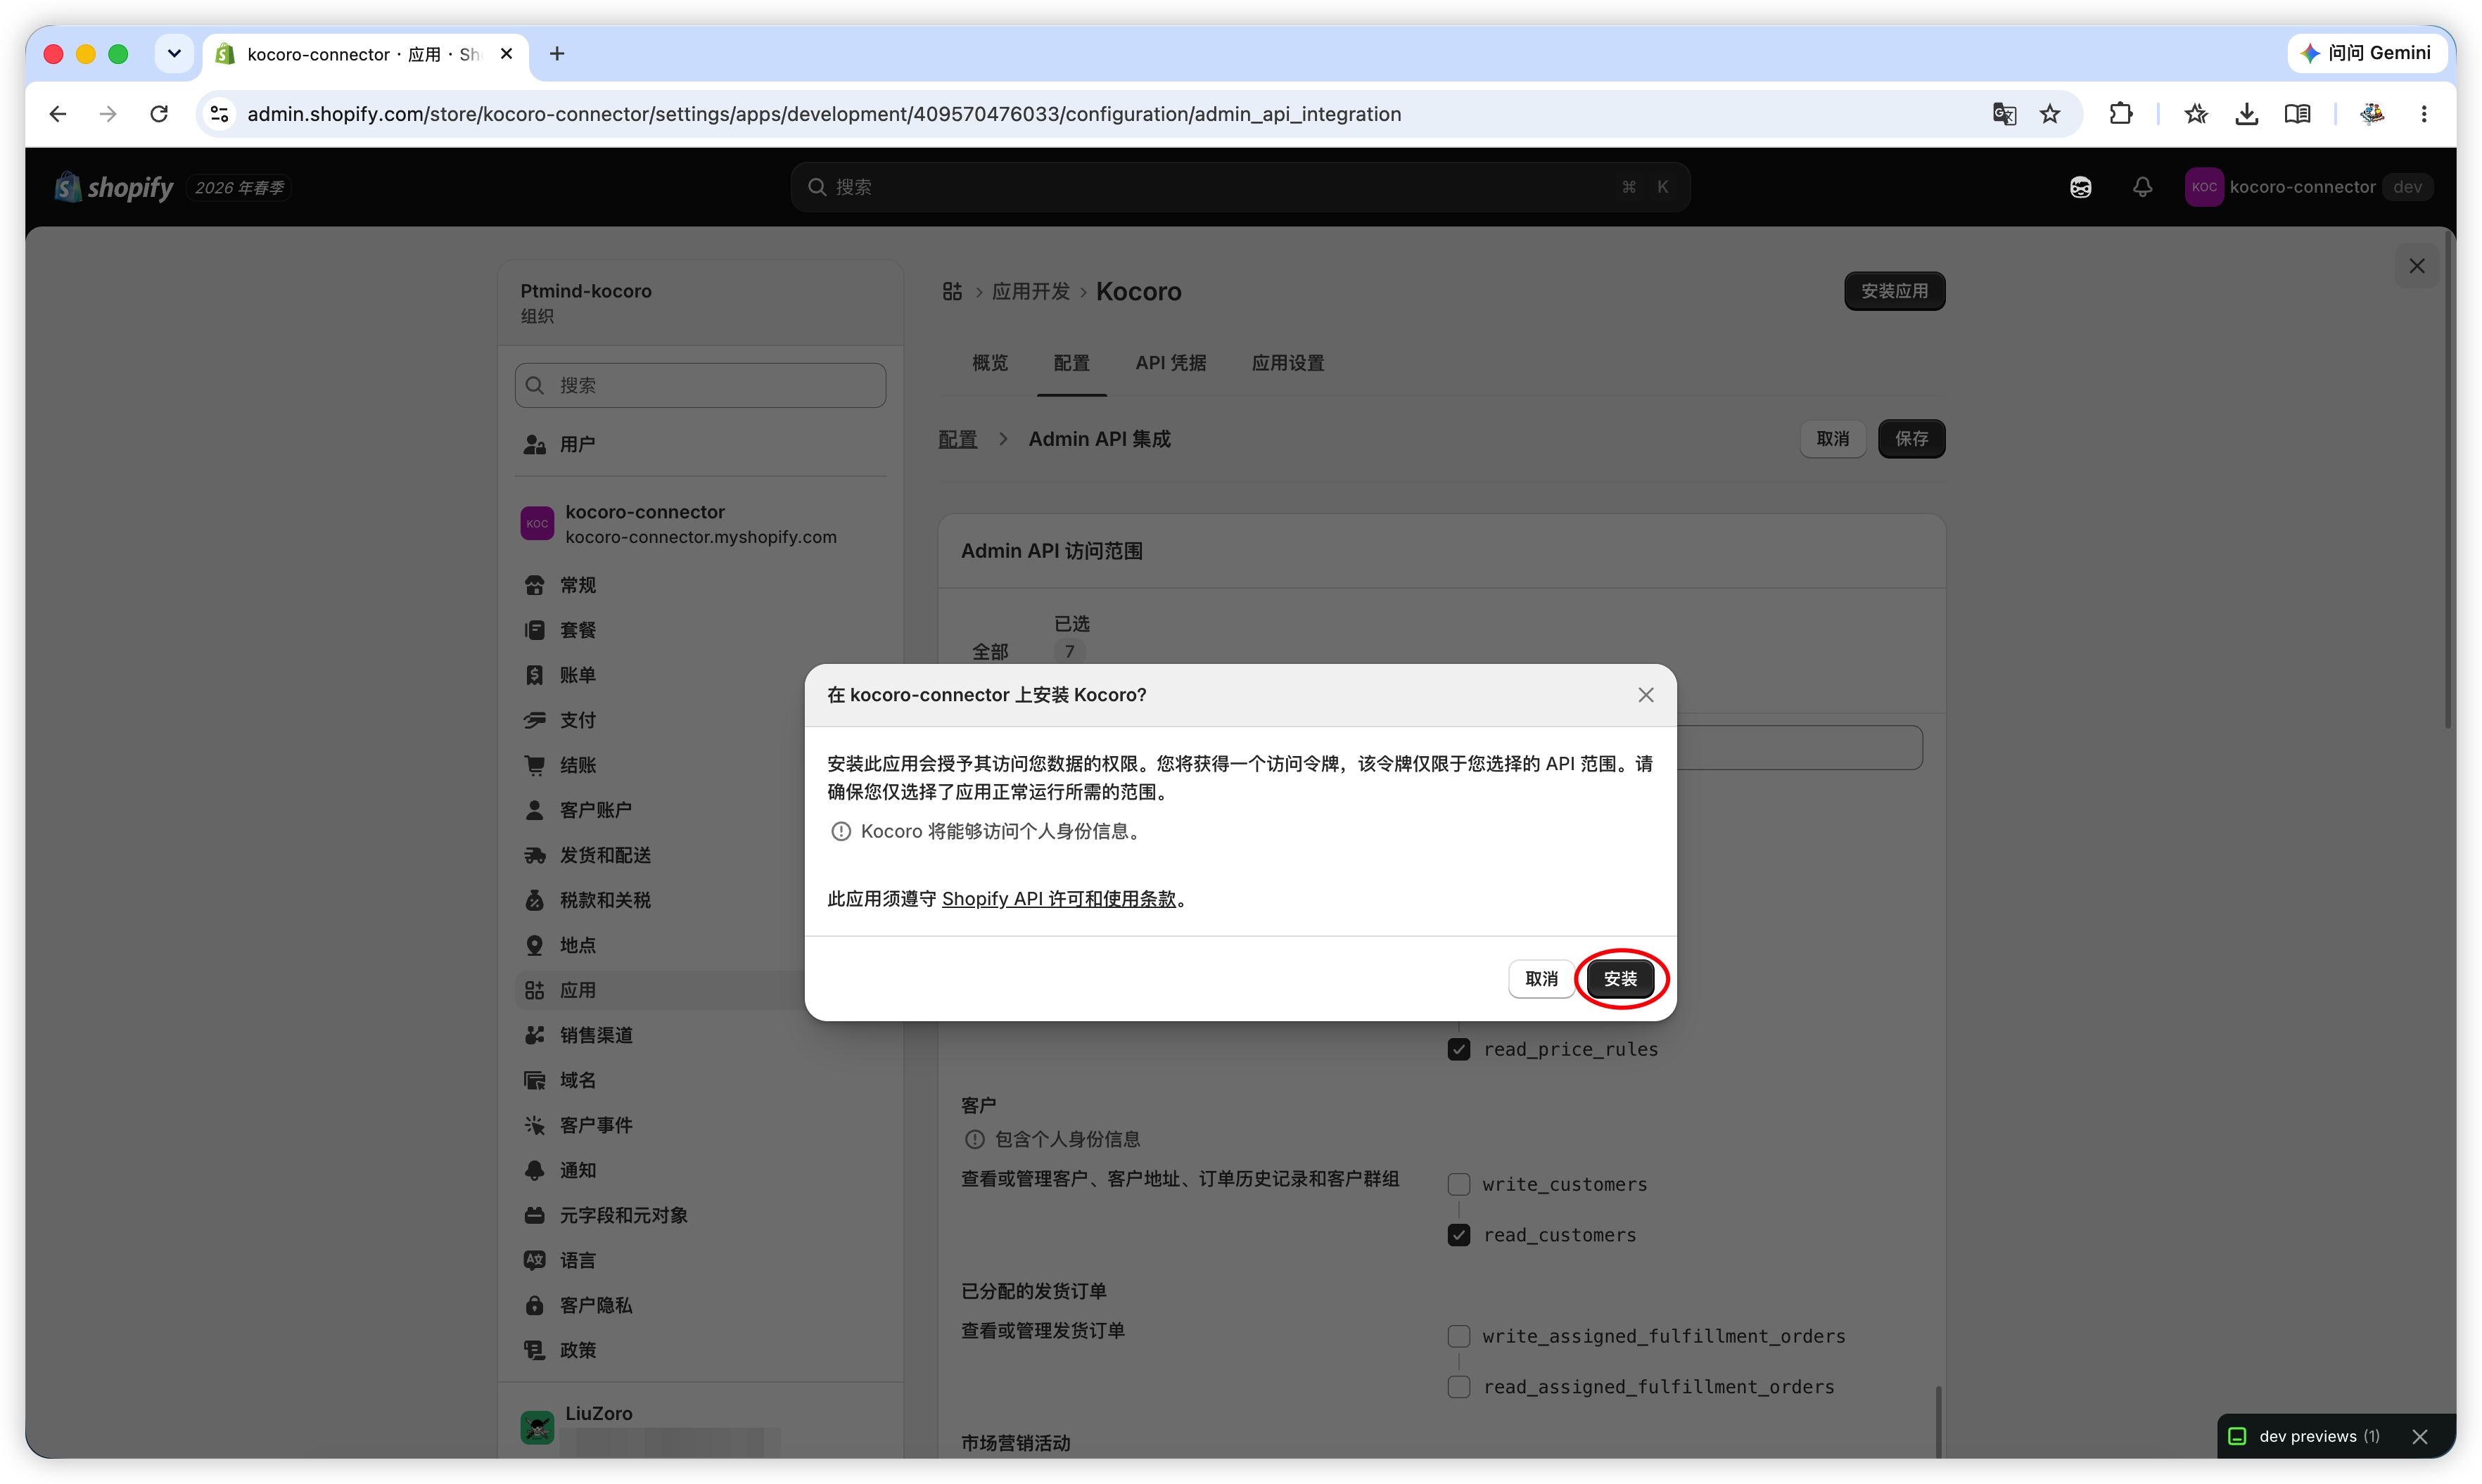Close the install dialog with the X
Image resolution: width=2482 pixels, height=1484 pixels.
click(x=1646, y=694)
